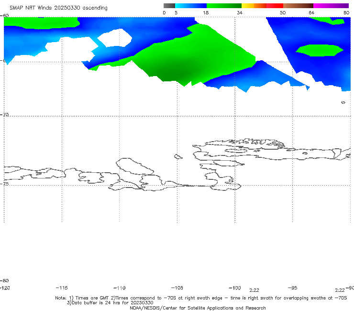Image resolution: width=354 pixels, height=311 pixels.
Task: Click the NOAA/NESDIS credit line
Action: pos(198,308)
